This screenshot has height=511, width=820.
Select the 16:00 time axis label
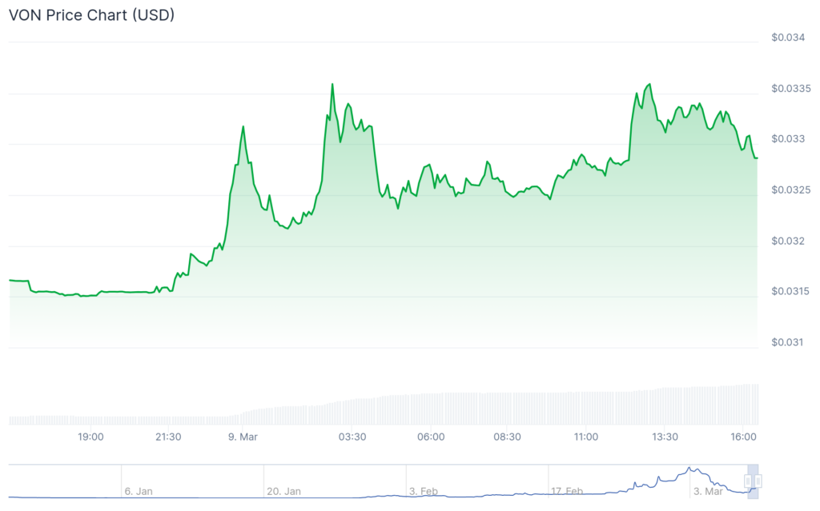[x=744, y=437]
